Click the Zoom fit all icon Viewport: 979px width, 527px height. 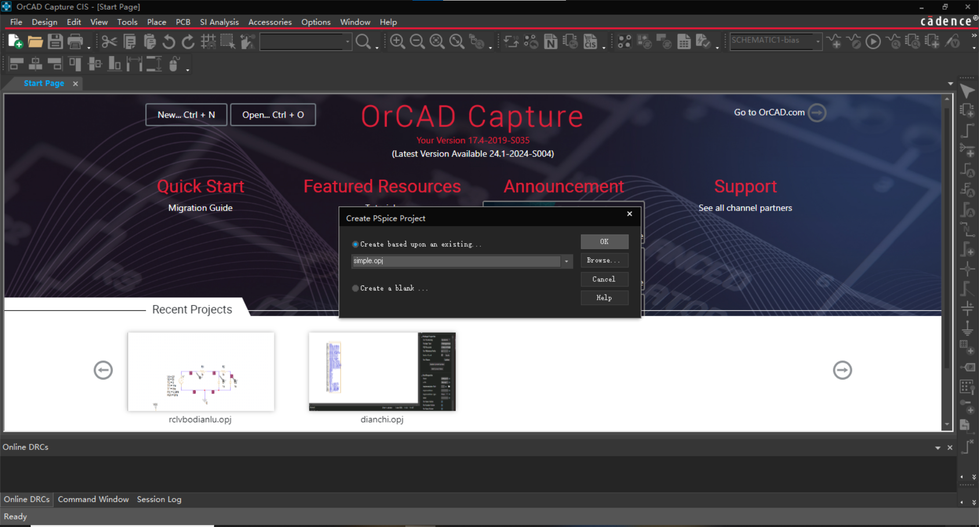[x=457, y=41]
